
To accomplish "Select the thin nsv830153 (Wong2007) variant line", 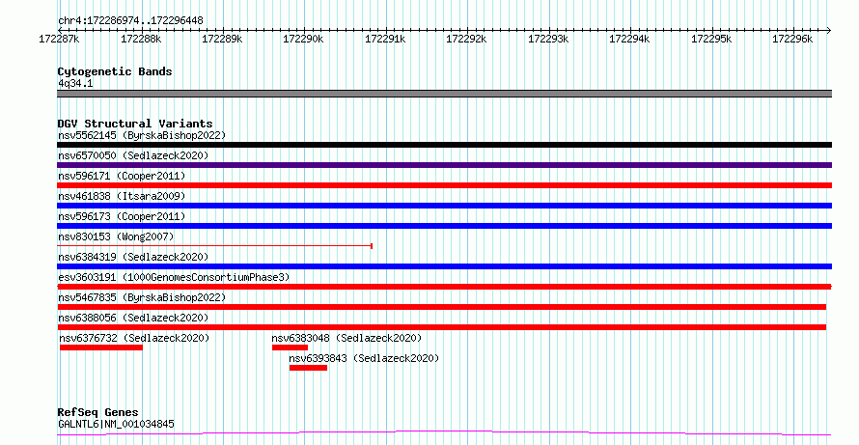I will [x=214, y=246].
